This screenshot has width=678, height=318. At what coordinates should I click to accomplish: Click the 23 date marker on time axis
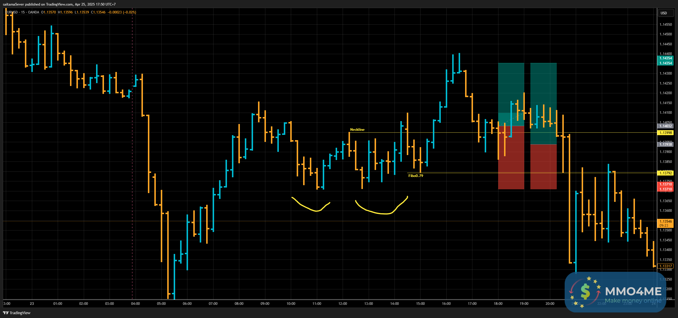[x=32, y=304]
